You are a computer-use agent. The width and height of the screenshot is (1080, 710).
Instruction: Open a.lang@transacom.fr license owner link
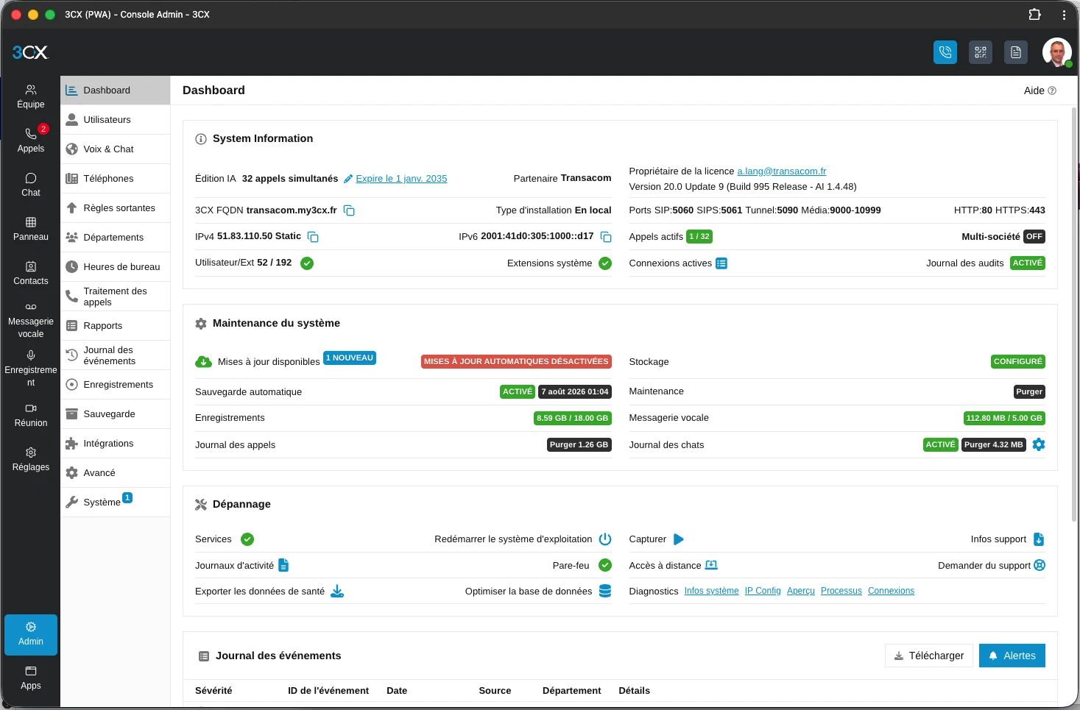(782, 171)
